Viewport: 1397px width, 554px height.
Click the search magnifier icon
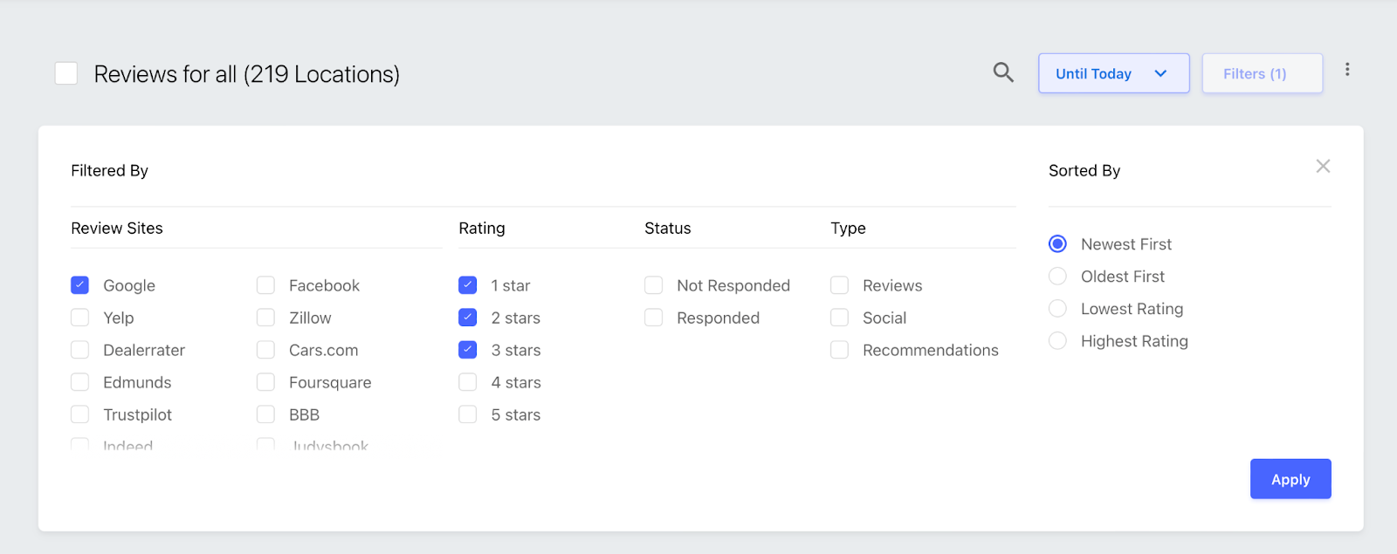[1003, 72]
